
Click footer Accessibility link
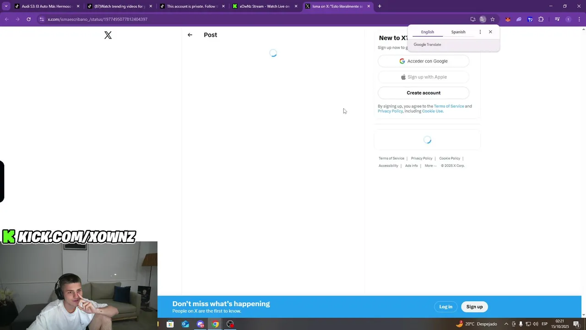[388, 166]
